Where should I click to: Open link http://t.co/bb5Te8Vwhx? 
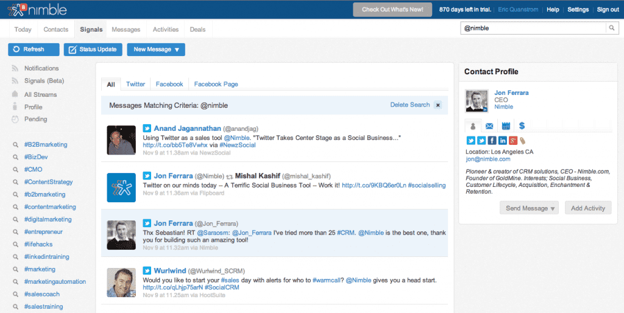[175, 145]
